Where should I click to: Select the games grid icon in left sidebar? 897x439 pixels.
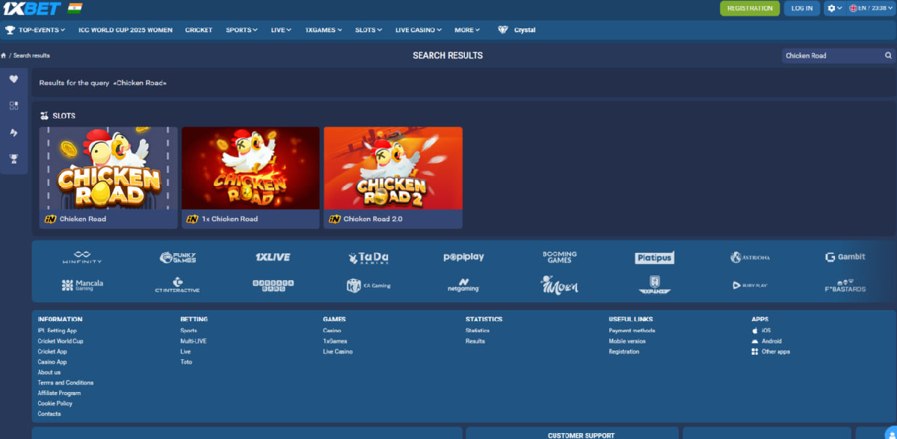(x=13, y=105)
